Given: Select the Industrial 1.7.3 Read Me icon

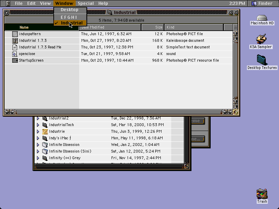Looking at the screenshot, I should click(x=15, y=47).
